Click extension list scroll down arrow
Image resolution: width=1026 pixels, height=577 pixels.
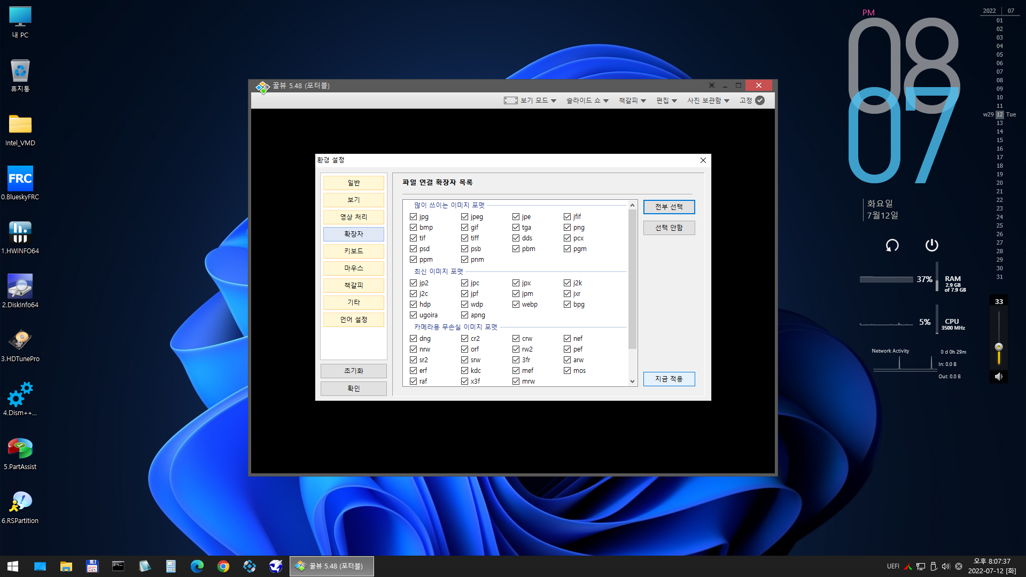click(632, 381)
